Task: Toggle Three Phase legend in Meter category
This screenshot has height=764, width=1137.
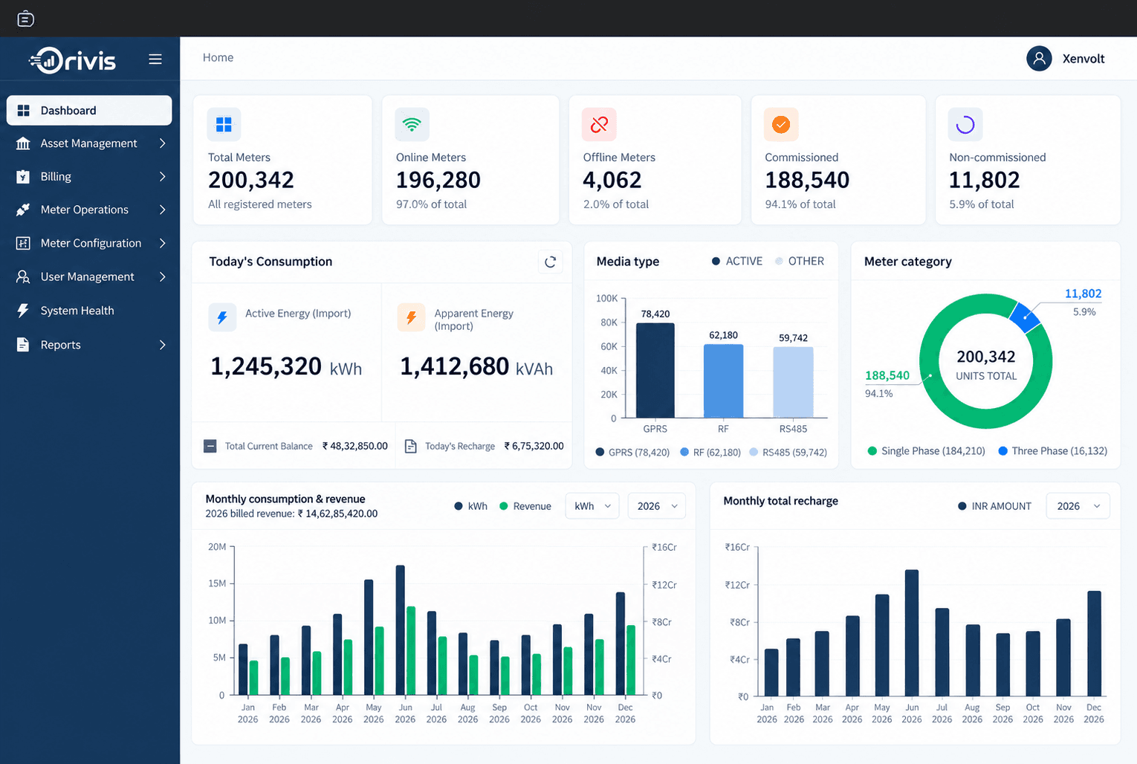Action: 1053,451
